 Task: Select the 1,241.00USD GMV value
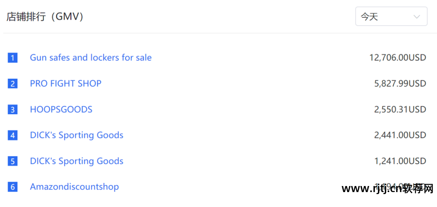point(400,161)
